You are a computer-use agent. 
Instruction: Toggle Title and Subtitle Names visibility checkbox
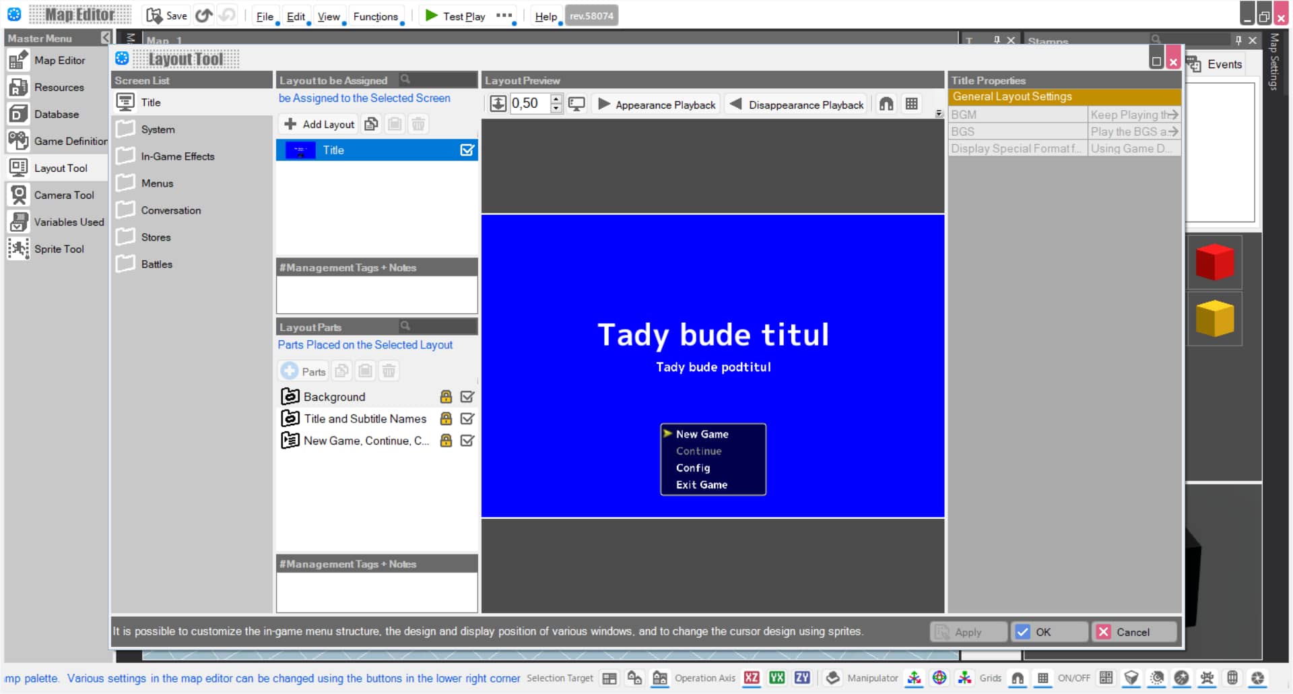pyautogui.click(x=467, y=418)
